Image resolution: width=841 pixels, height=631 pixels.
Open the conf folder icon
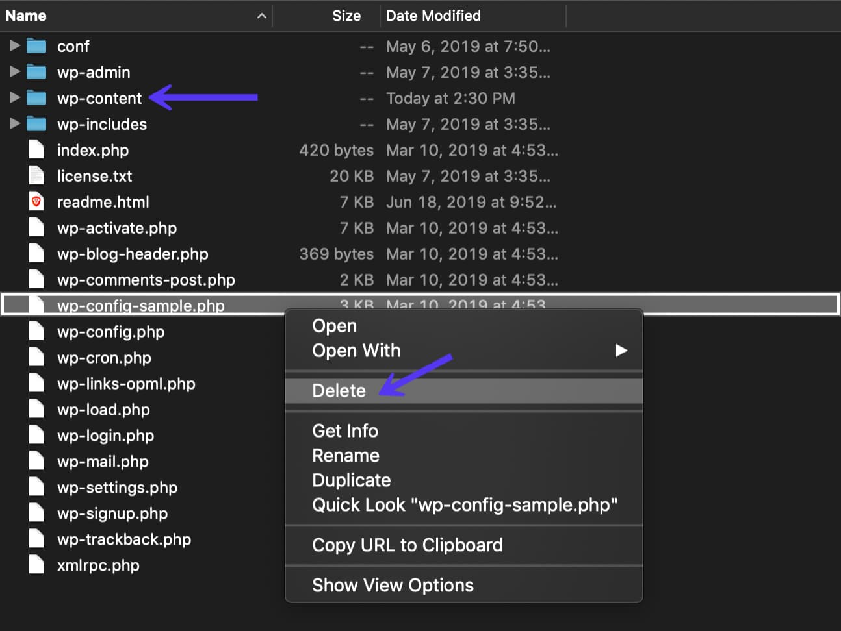pos(36,46)
